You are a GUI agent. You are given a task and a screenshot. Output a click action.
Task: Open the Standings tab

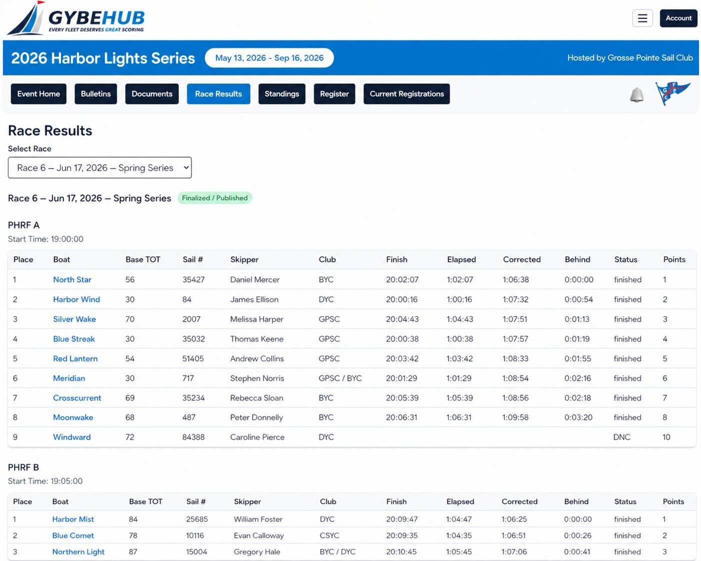click(281, 94)
